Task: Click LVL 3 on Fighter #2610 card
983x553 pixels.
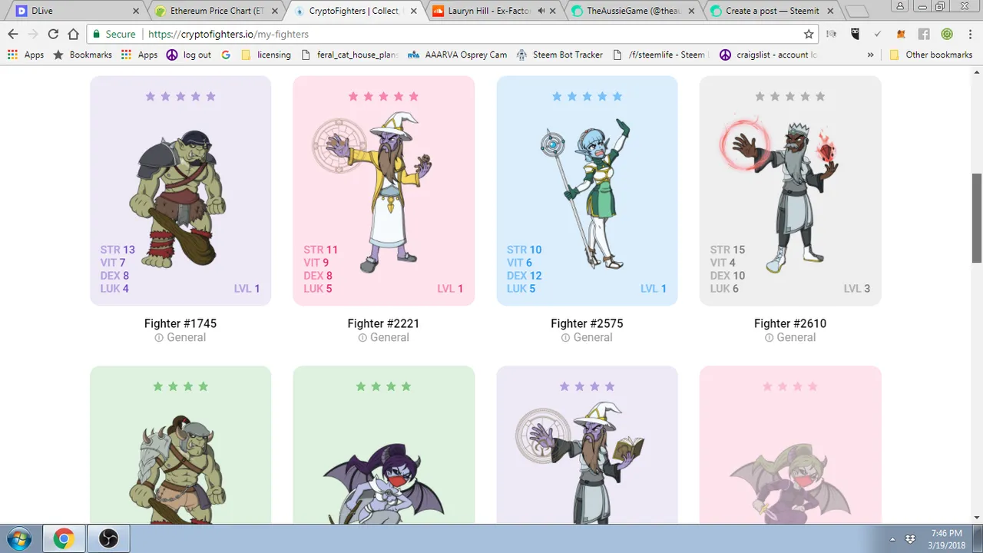Action: click(x=857, y=289)
